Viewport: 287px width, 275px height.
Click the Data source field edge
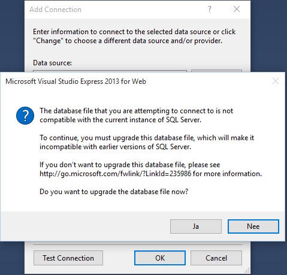[x=110, y=71]
